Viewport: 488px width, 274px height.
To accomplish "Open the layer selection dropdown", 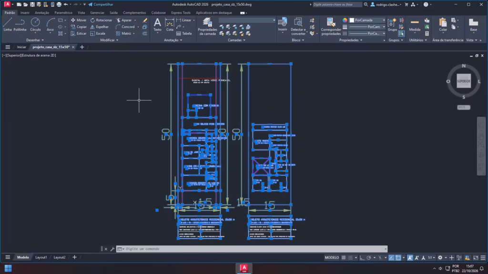I will [247, 20].
